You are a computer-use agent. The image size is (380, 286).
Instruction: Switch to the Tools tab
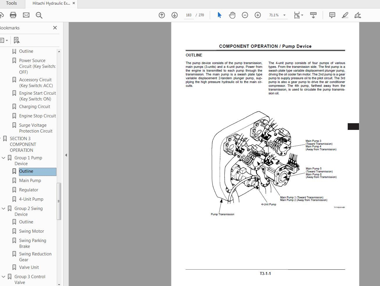pos(11,3)
